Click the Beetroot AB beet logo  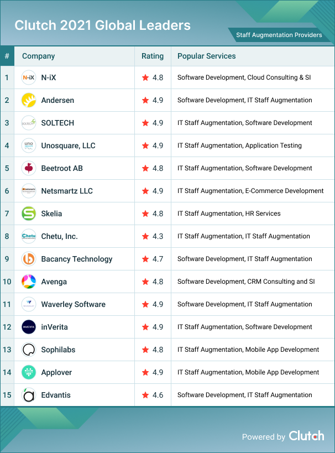(29, 168)
